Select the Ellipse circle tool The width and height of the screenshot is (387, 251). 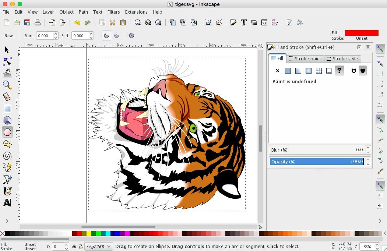tap(7, 132)
